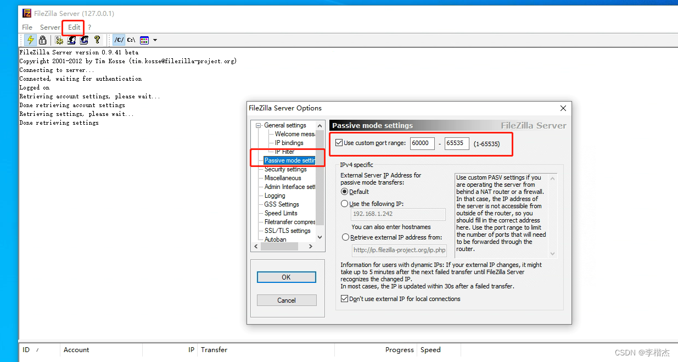Click log line "Done retrieving settings"

[59, 122]
